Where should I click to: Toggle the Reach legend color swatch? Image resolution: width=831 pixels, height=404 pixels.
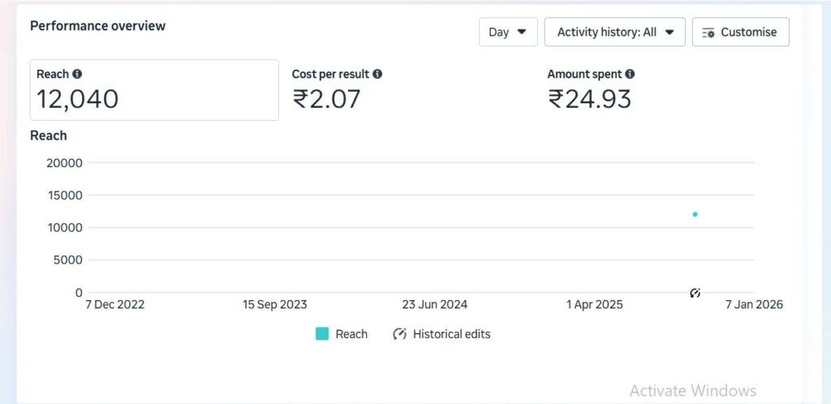pos(322,333)
